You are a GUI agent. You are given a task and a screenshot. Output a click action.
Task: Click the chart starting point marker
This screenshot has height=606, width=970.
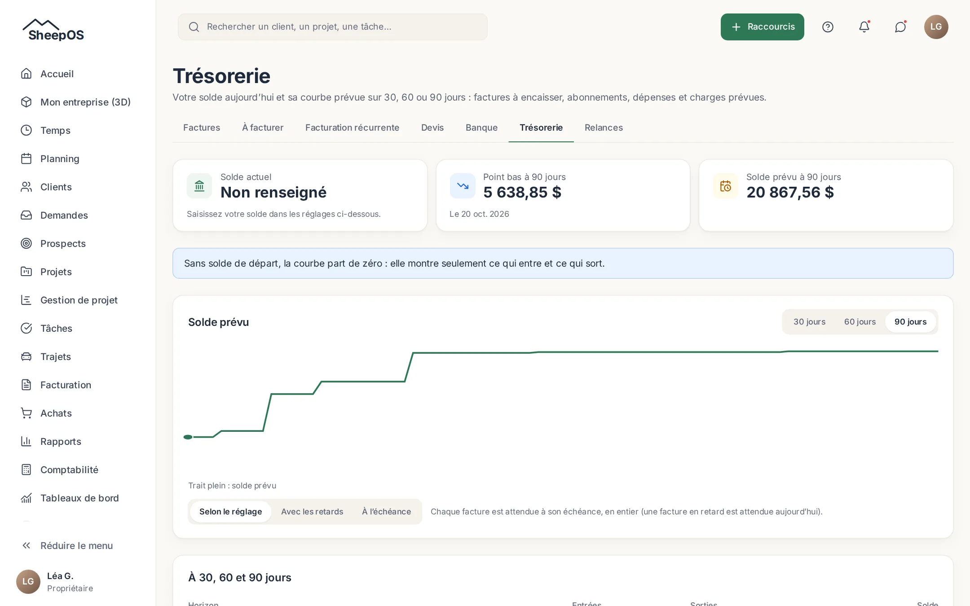tap(188, 437)
